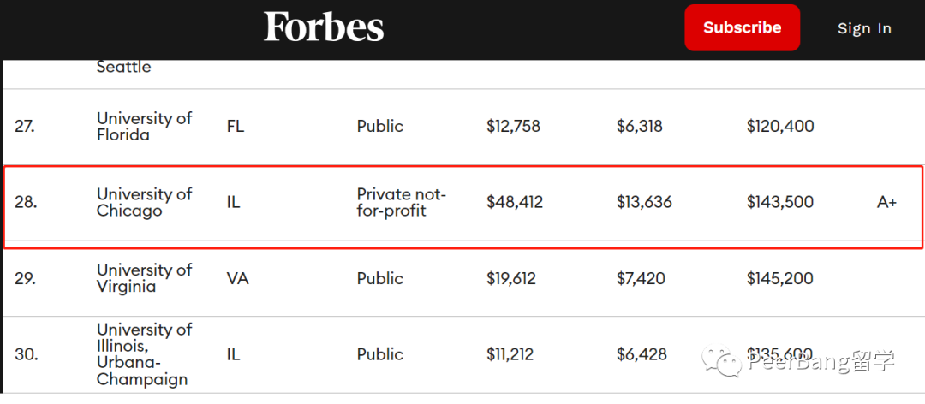Viewport: 925px width, 404px height.
Task: Click the $7,420 debt value
Action: 641,278
